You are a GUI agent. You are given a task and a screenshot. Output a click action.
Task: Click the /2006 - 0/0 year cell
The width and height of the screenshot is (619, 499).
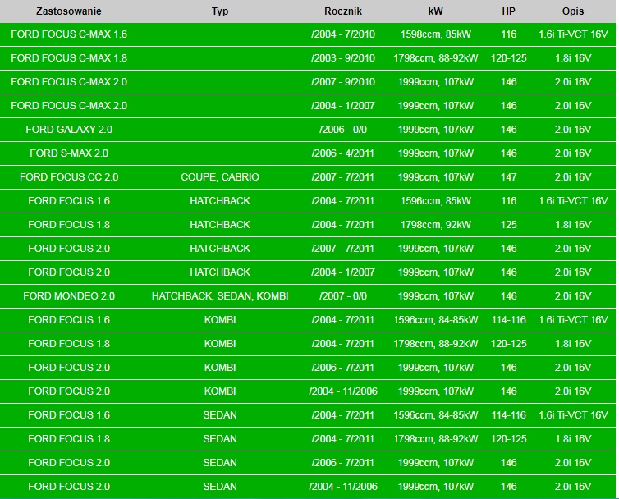coord(343,130)
